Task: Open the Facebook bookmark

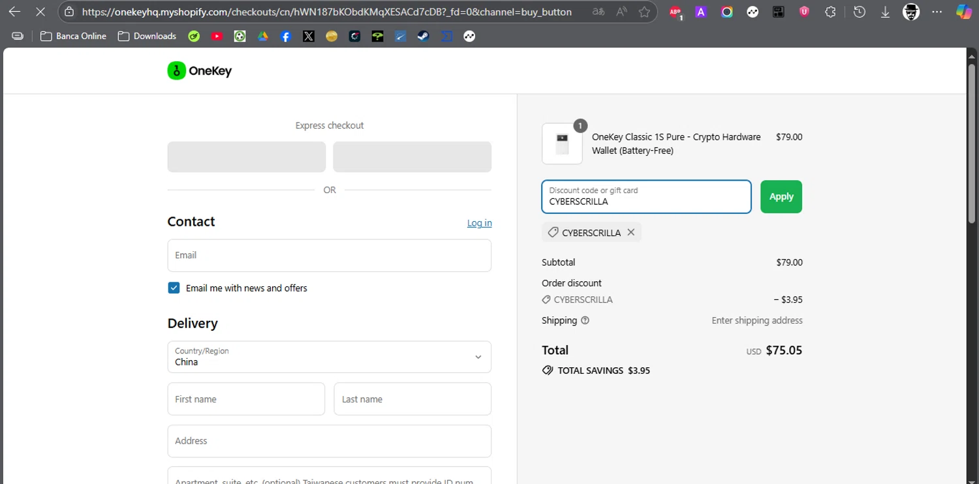Action: coord(285,37)
